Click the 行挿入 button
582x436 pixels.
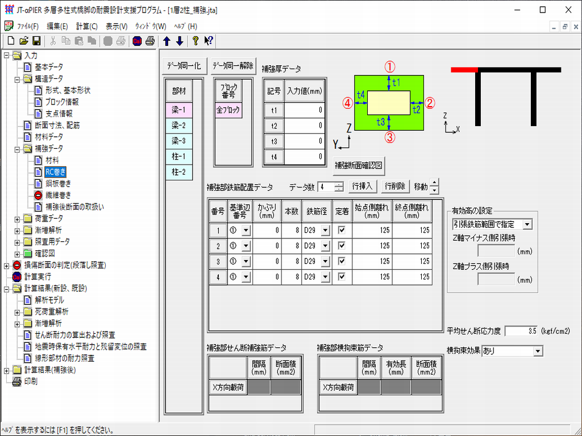[363, 186]
